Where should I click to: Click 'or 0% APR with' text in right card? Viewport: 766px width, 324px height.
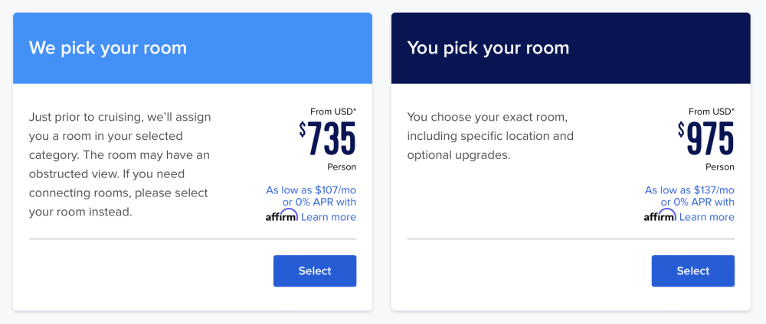(x=698, y=202)
